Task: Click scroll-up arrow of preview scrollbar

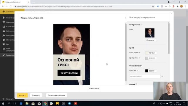Action: click(x=126, y=23)
